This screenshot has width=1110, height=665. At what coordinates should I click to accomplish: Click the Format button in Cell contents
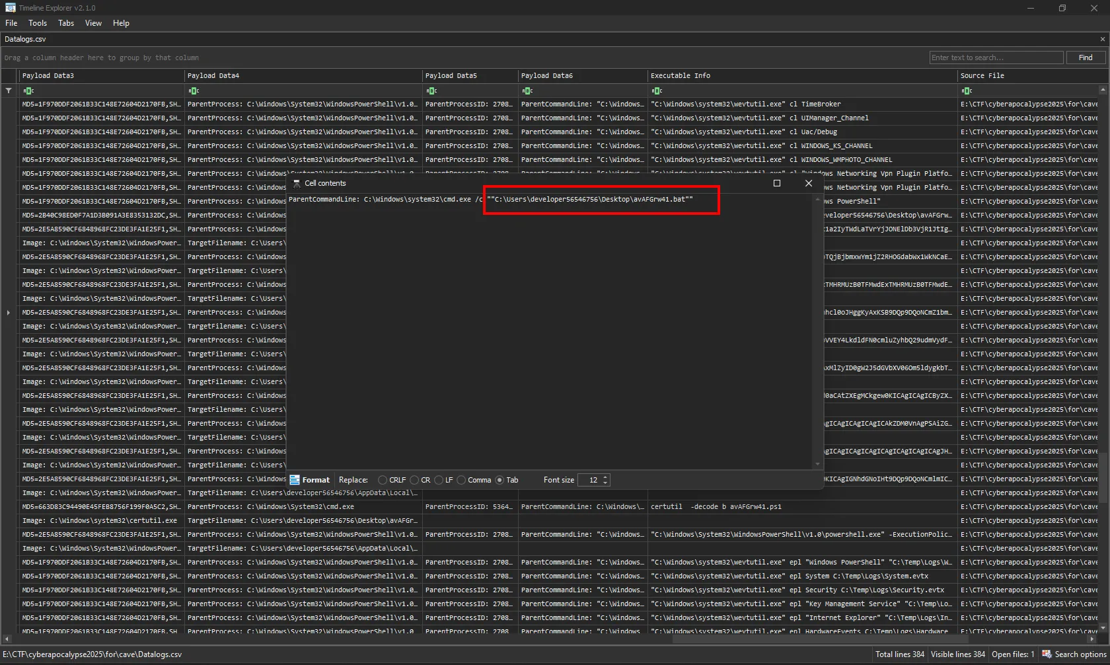tap(310, 480)
